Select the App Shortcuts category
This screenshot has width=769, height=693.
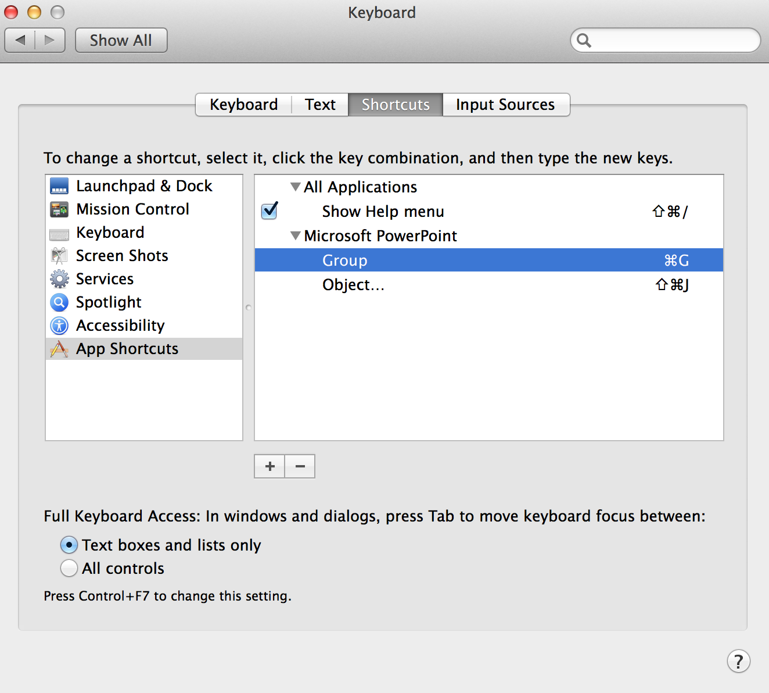(127, 348)
